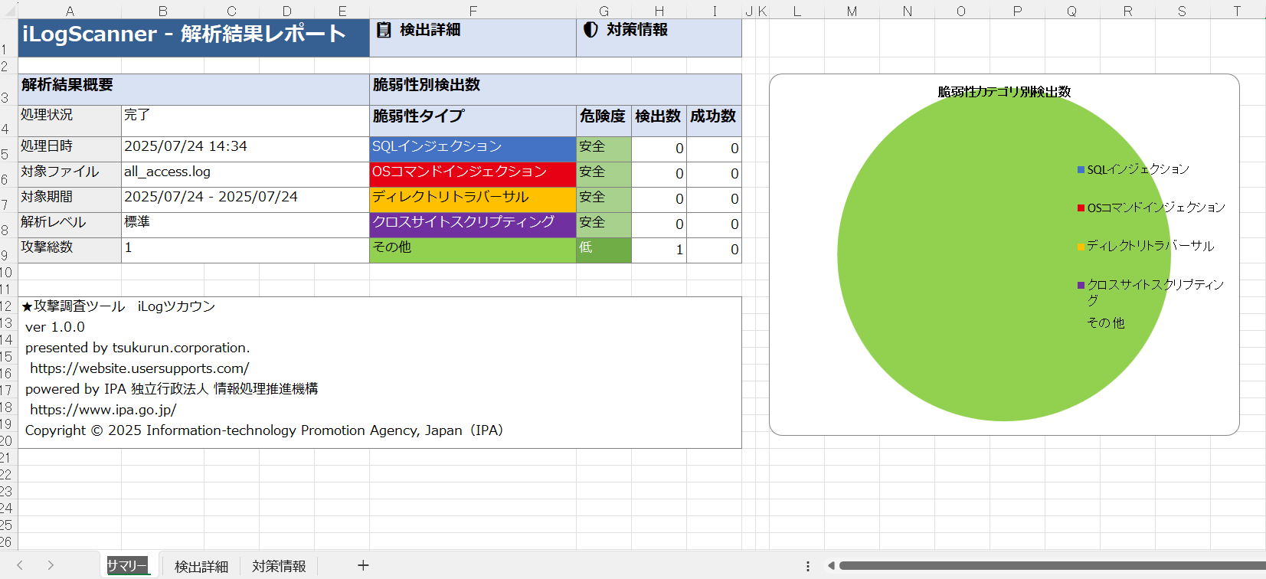Image resolution: width=1266 pixels, height=579 pixels.
Task: Click the next sheet navigation arrow
Action: [x=51, y=565]
